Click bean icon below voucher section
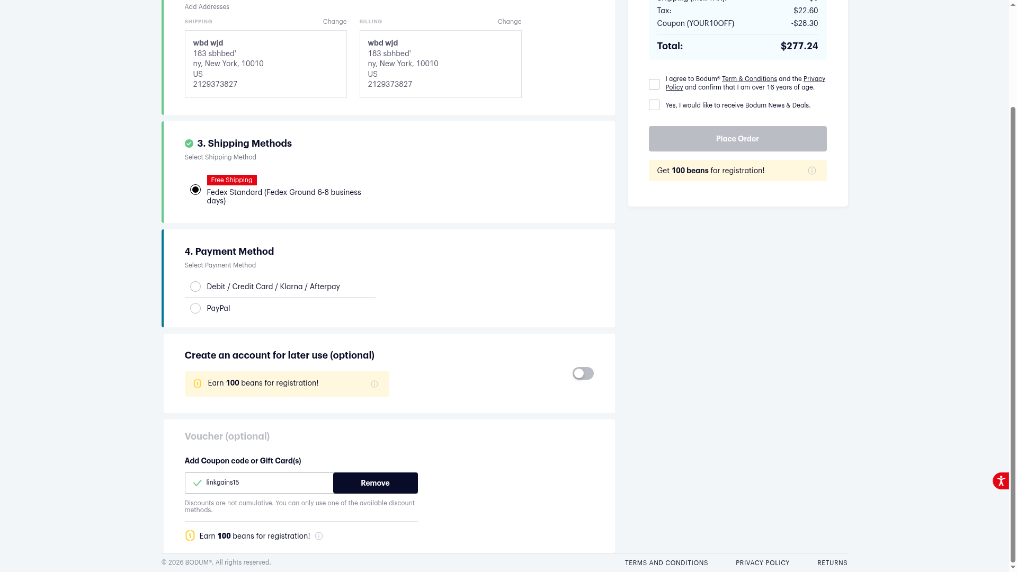Screen dimensions: 1017x572 (x=190, y=536)
